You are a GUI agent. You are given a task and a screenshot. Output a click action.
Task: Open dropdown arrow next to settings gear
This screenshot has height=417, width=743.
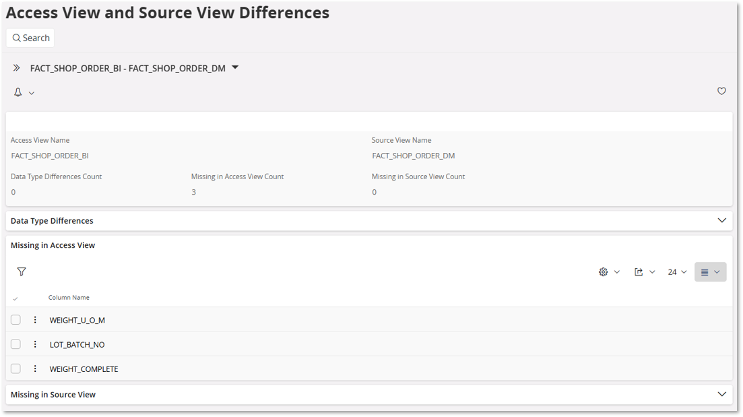(x=617, y=272)
